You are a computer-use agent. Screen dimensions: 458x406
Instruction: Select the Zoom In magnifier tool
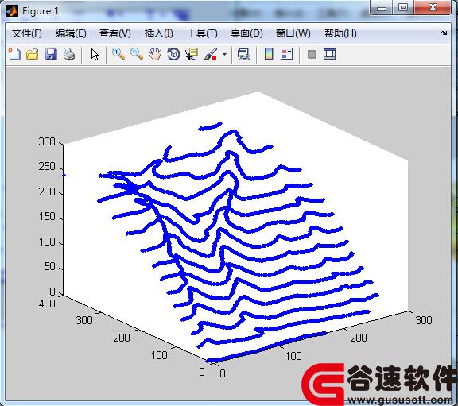tap(118, 54)
